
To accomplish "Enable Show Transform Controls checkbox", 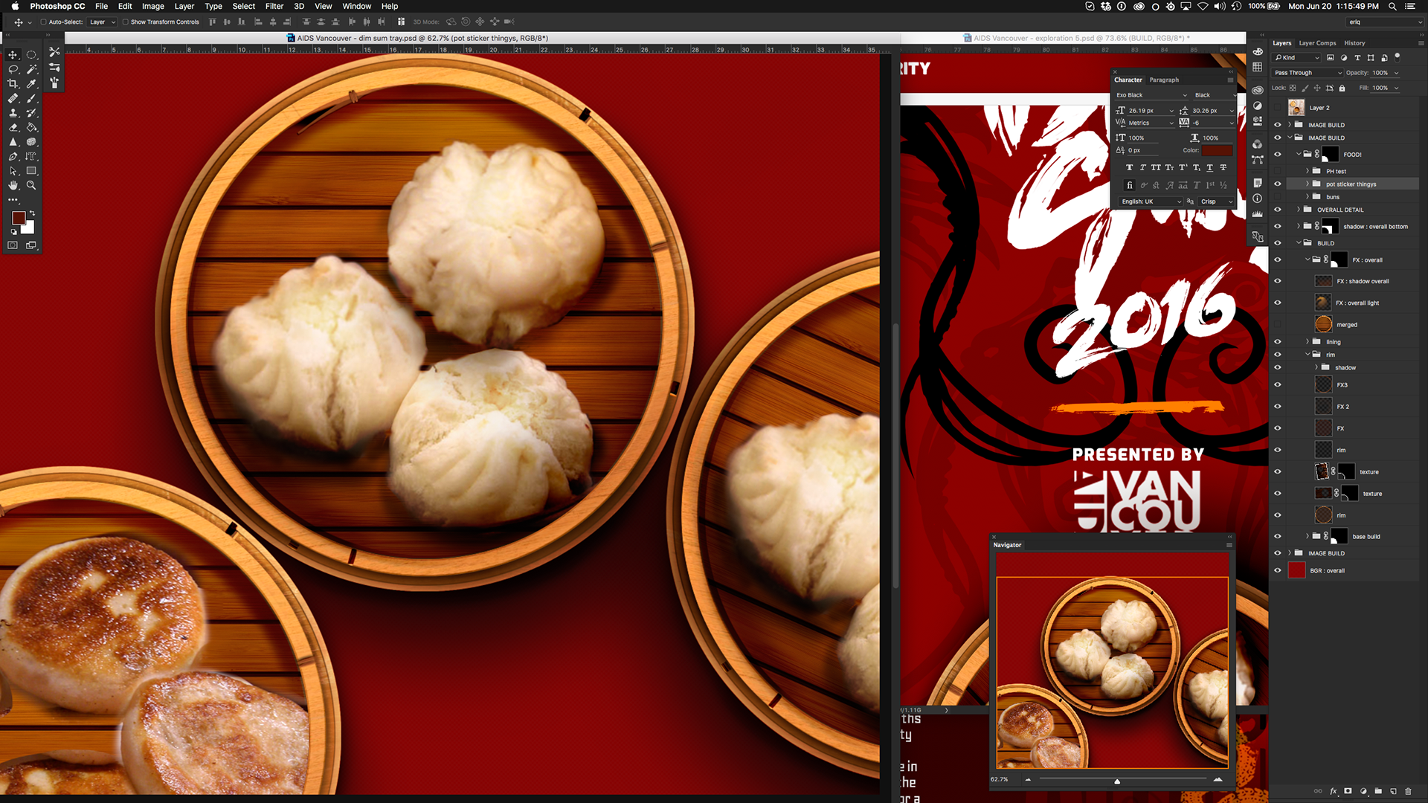I will [125, 22].
